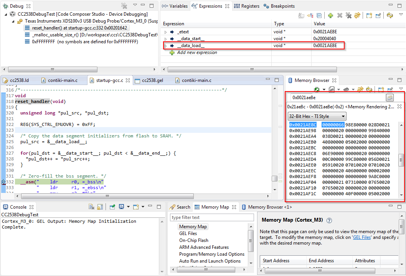Image resolution: width=406 pixels, height=276 pixels.
Task: Select the 0xFFFFFFFF stack frame in Debug view
Action: click(81, 42)
